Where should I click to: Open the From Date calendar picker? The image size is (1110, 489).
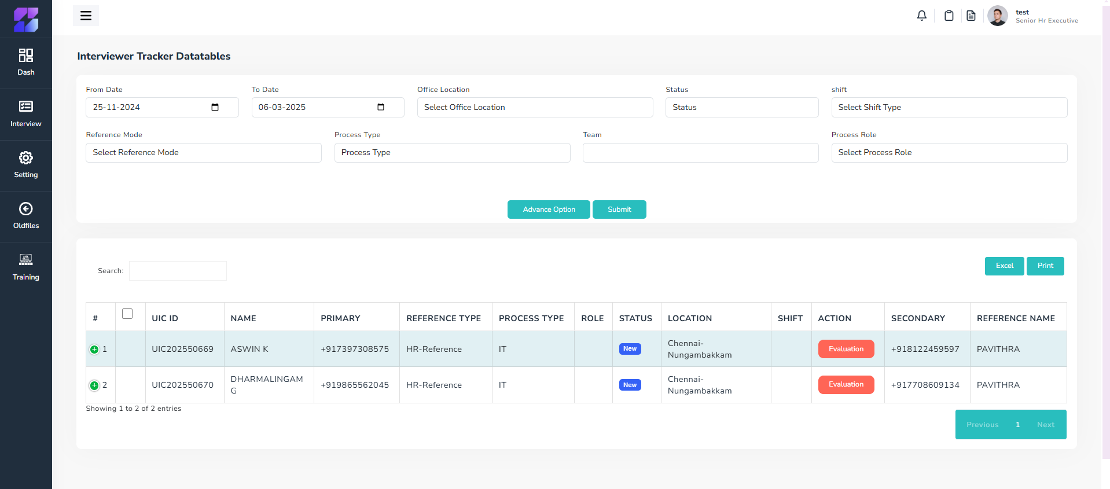(215, 107)
